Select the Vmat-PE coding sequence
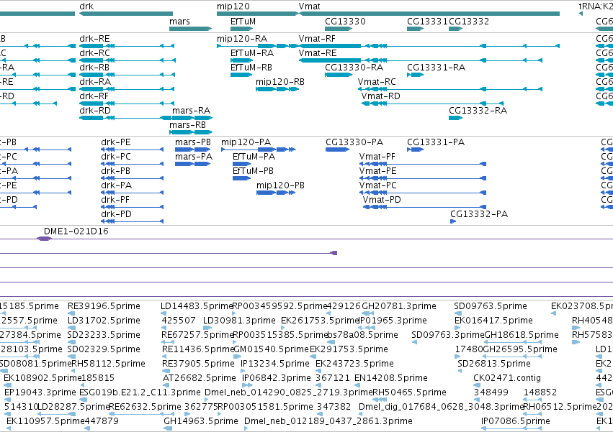 click(423, 178)
